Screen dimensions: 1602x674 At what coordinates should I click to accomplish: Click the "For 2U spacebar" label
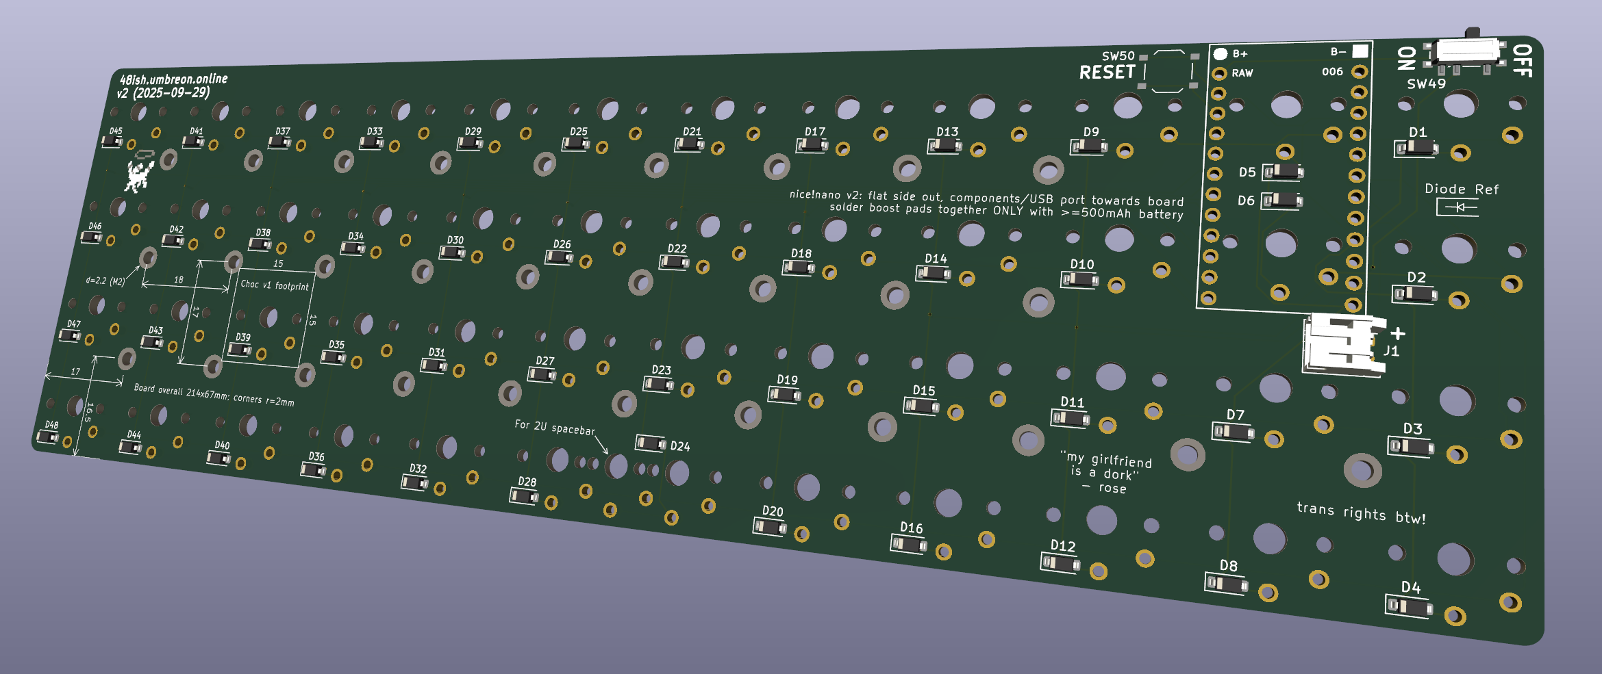(x=555, y=427)
